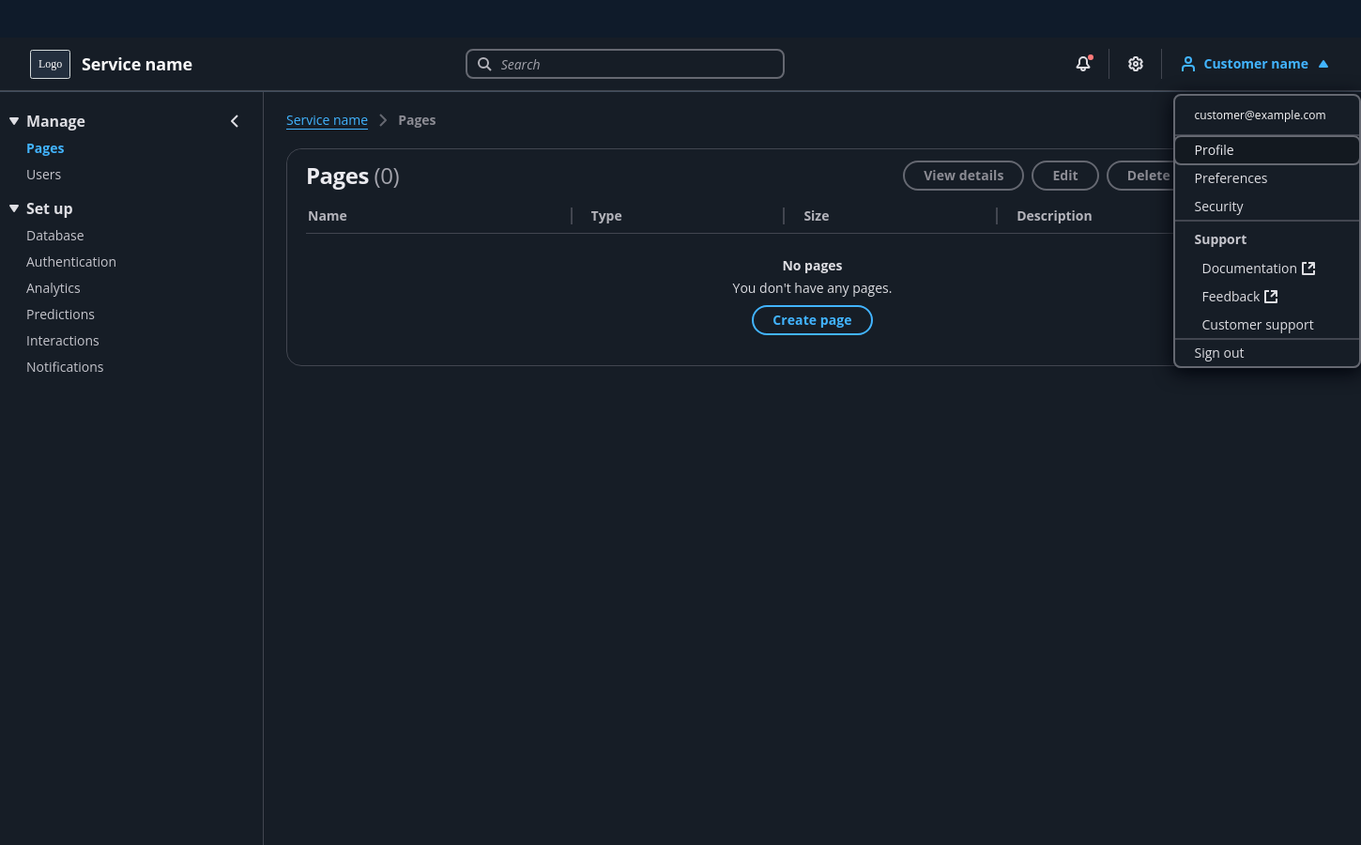This screenshot has height=845, width=1361.
Task: Open Feedback via its external link icon
Action: pyautogui.click(x=1271, y=296)
